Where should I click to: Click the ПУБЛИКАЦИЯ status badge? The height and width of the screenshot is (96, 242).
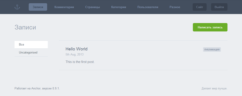tap(212, 49)
